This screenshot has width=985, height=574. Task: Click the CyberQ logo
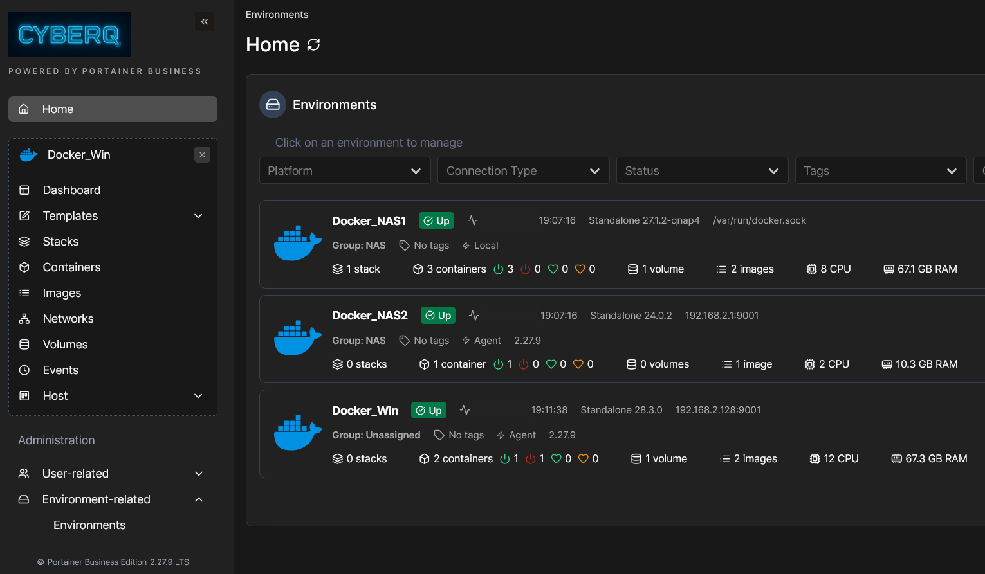coord(69,34)
